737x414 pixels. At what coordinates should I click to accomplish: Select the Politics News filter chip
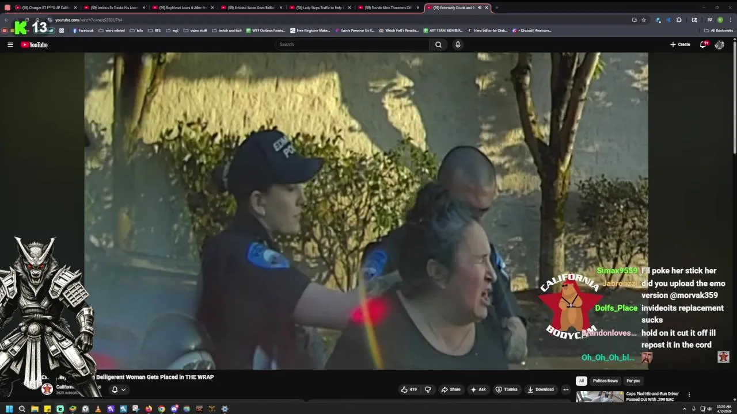[x=605, y=381]
